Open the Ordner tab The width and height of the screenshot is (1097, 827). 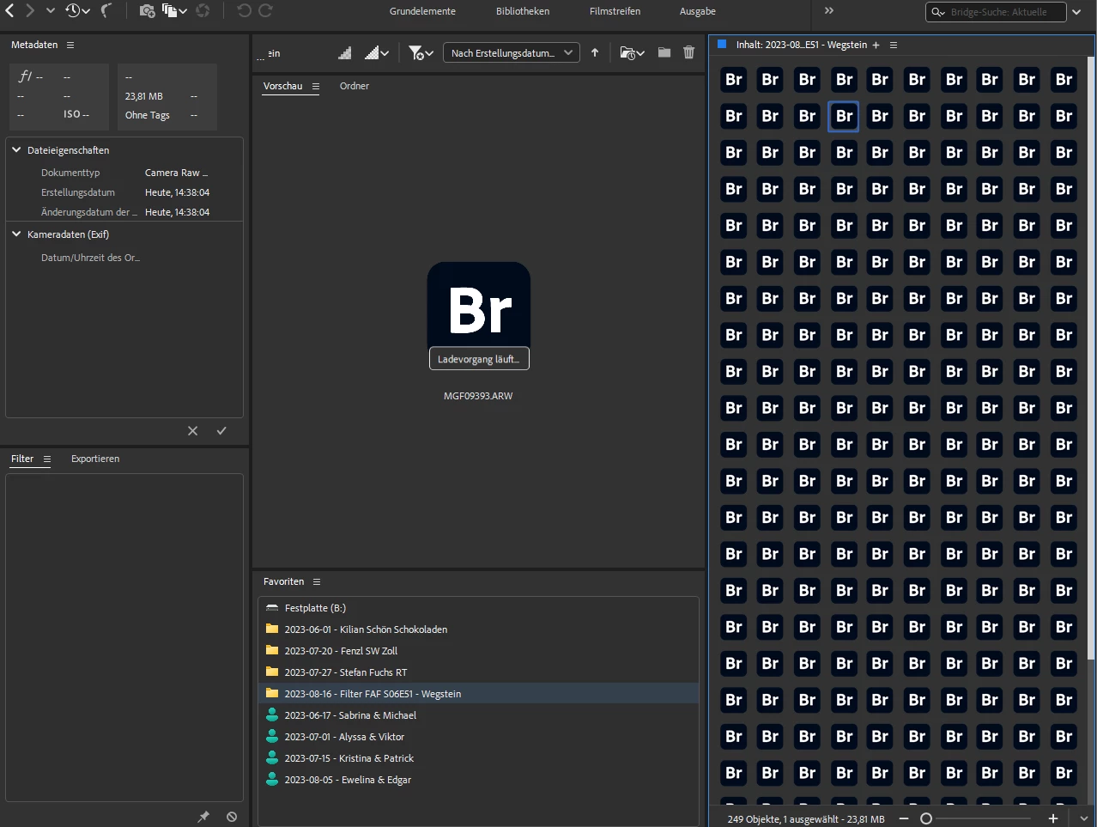click(354, 87)
